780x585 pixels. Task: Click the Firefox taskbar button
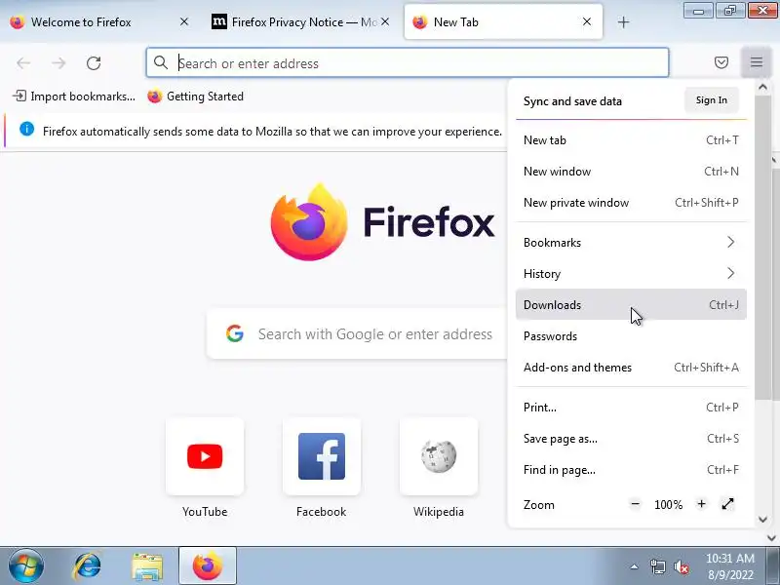(x=208, y=566)
